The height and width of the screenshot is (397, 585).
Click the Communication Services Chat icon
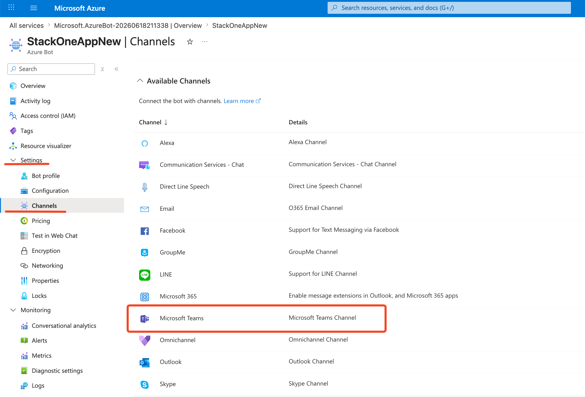pos(145,165)
